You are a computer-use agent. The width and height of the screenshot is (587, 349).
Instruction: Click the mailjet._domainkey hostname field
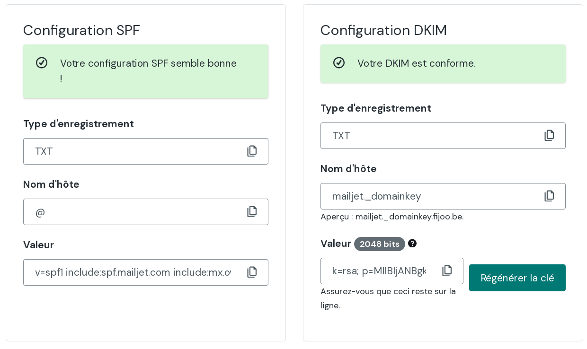426,196
